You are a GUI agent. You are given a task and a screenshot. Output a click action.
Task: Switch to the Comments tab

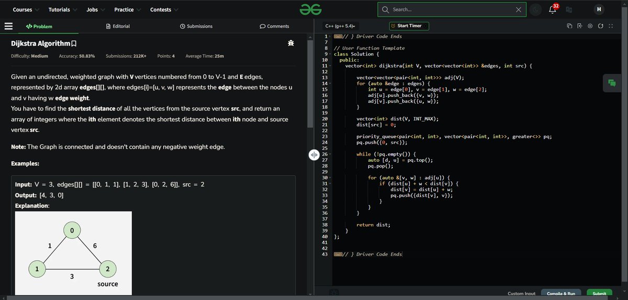pos(274,26)
